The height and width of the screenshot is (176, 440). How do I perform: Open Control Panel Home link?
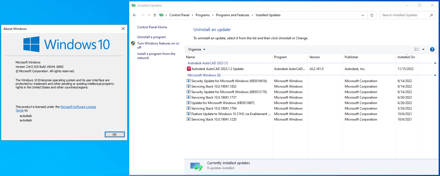(152, 27)
